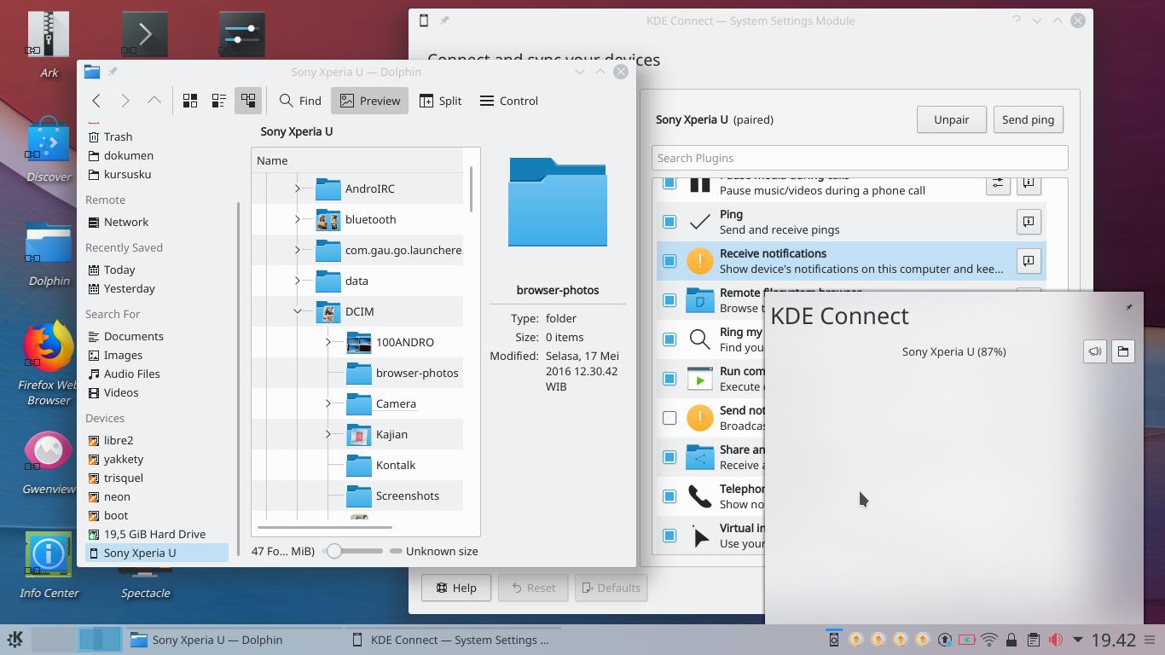Uncheck Remote filesystem browser plugin
The width and height of the screenshot is (1165, 655).
[669, 300]
